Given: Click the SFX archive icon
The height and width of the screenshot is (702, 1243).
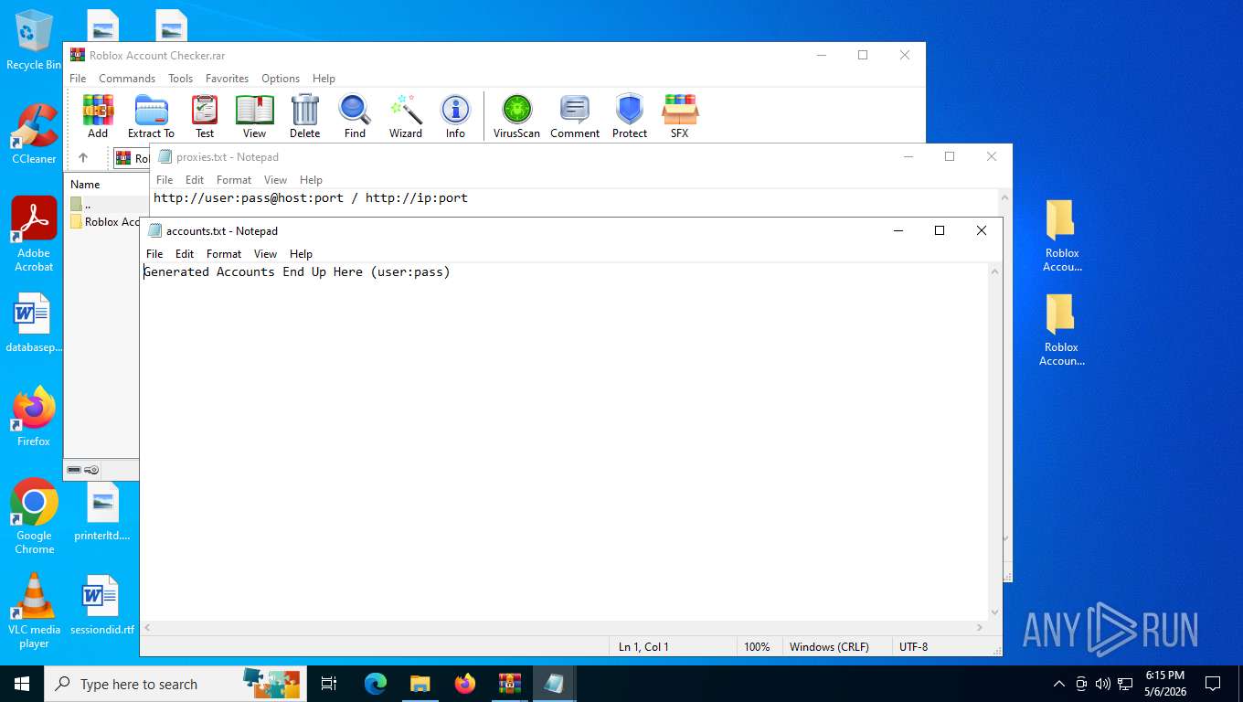Looking at the screenshot, I should pos(679,116).
